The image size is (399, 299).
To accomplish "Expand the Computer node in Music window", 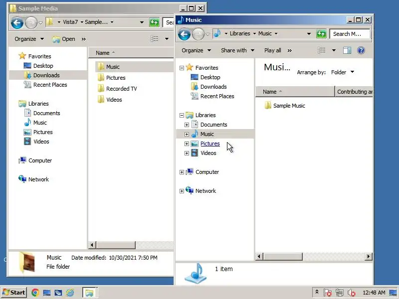I will pyautogui.click(x=182, y=172).
